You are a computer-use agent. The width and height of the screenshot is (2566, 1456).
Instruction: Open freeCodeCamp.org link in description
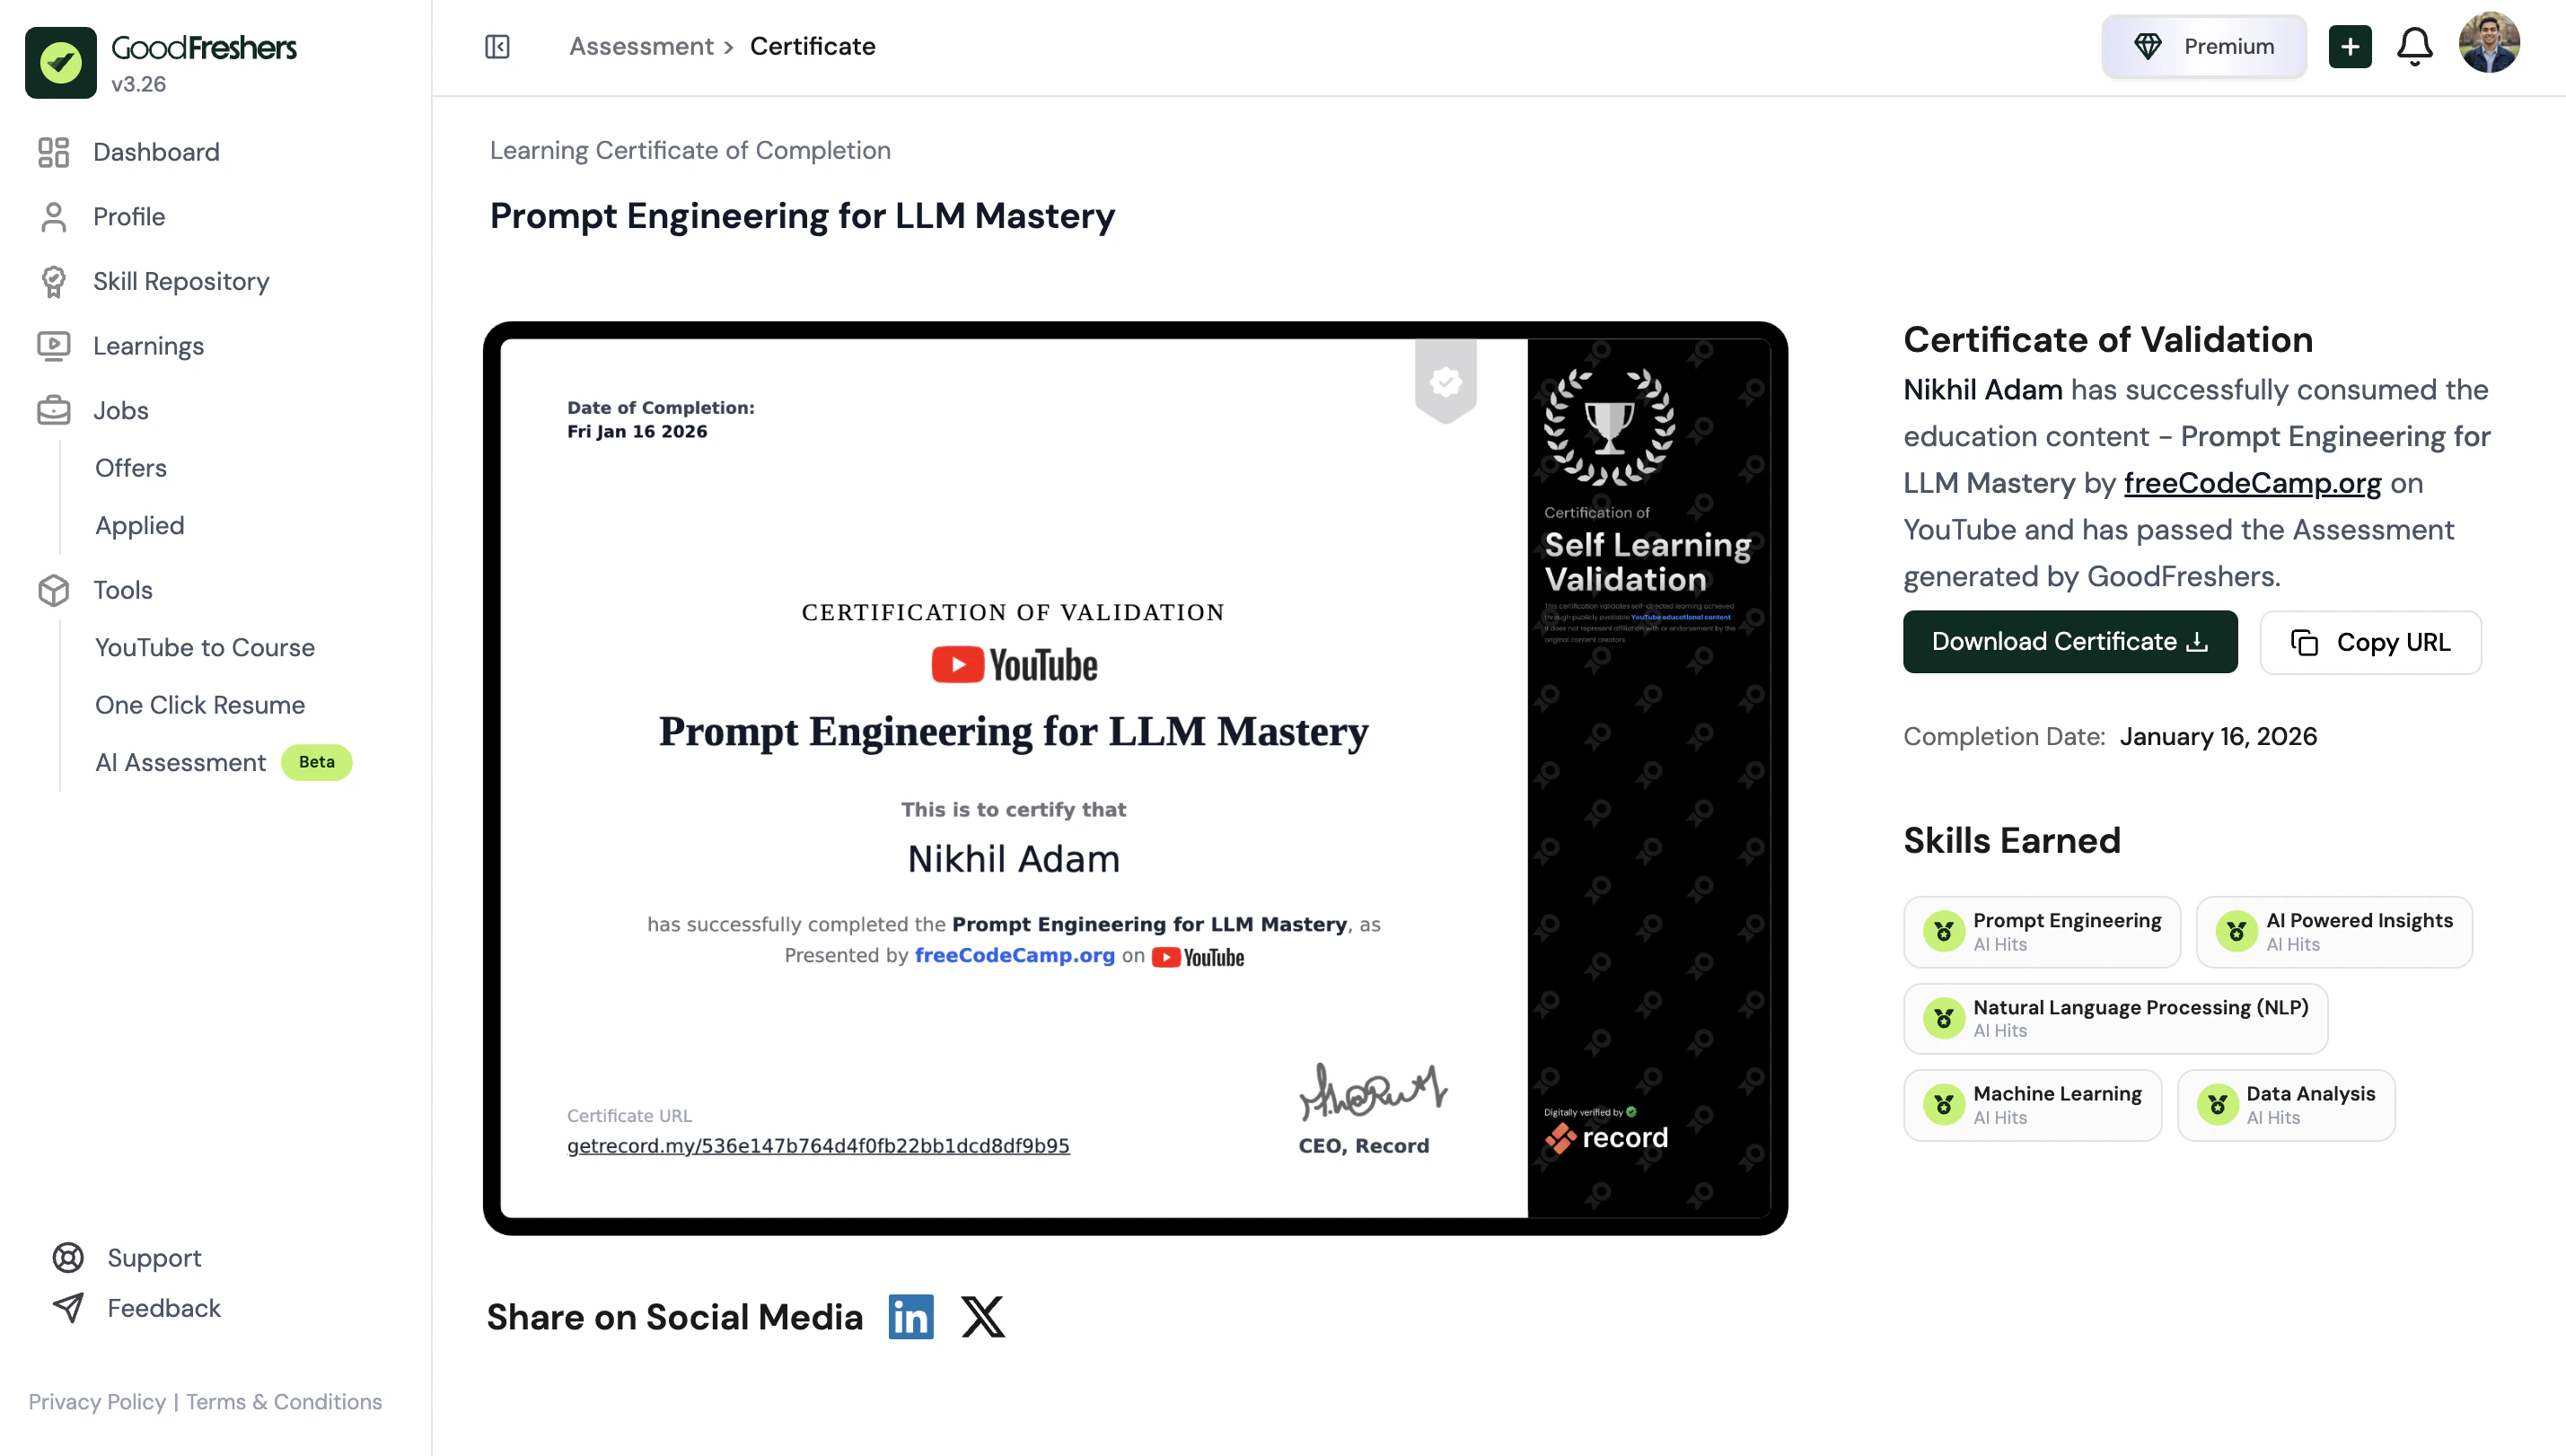coord(2252,483)
